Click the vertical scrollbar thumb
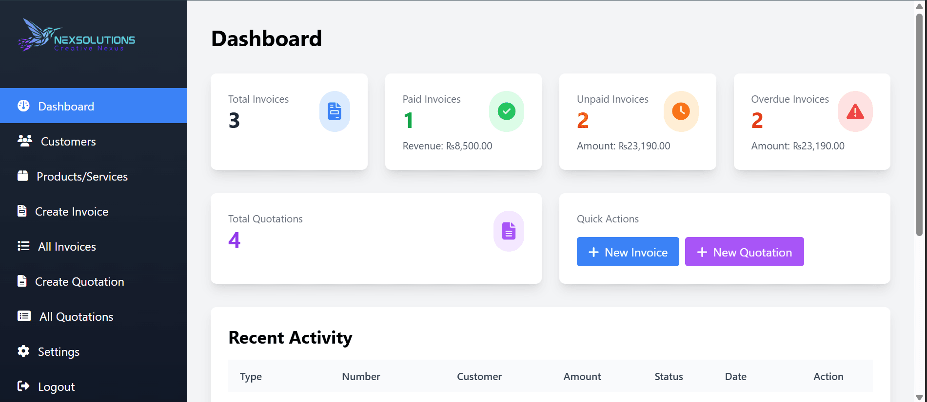This screenshot has width=927, height=402. (x=919, y=124)
